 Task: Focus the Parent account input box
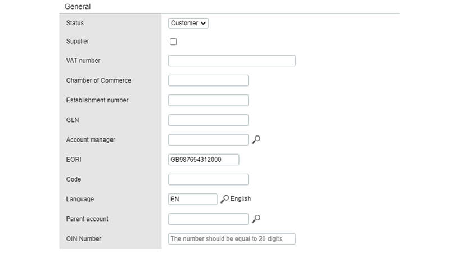click(208, 219)
